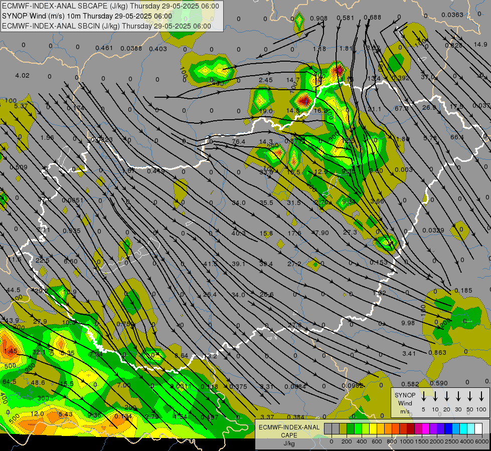491x451 pixels.
Task: Click the map value 0.863
Action: pos(437,353)
